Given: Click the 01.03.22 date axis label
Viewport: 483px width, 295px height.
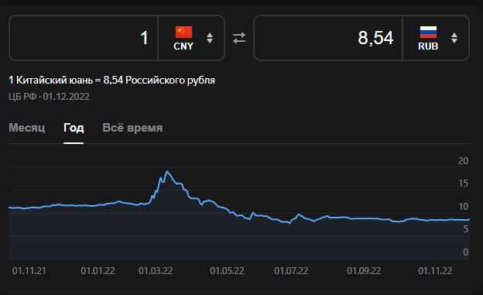Looking at the screenshot, I should [x=156, y=271].
